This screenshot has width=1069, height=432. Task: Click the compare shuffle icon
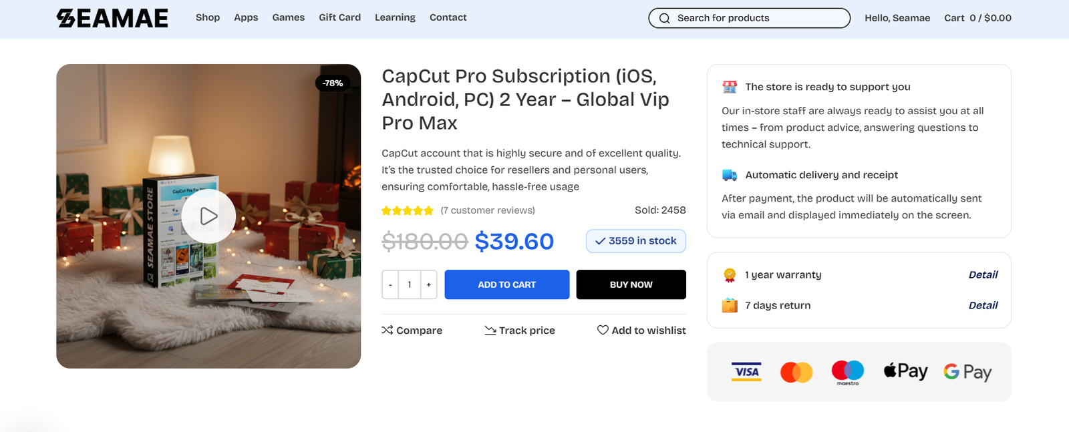[386, 330]
